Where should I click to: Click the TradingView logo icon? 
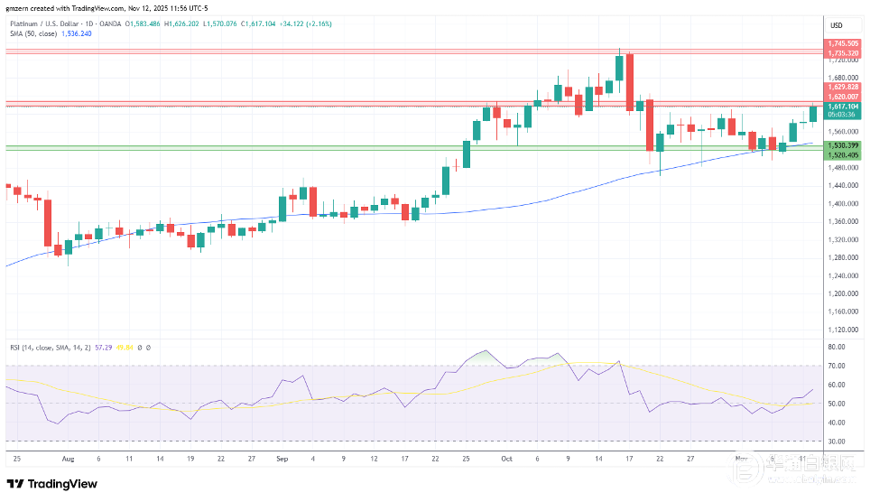click(x=17, y=484)
